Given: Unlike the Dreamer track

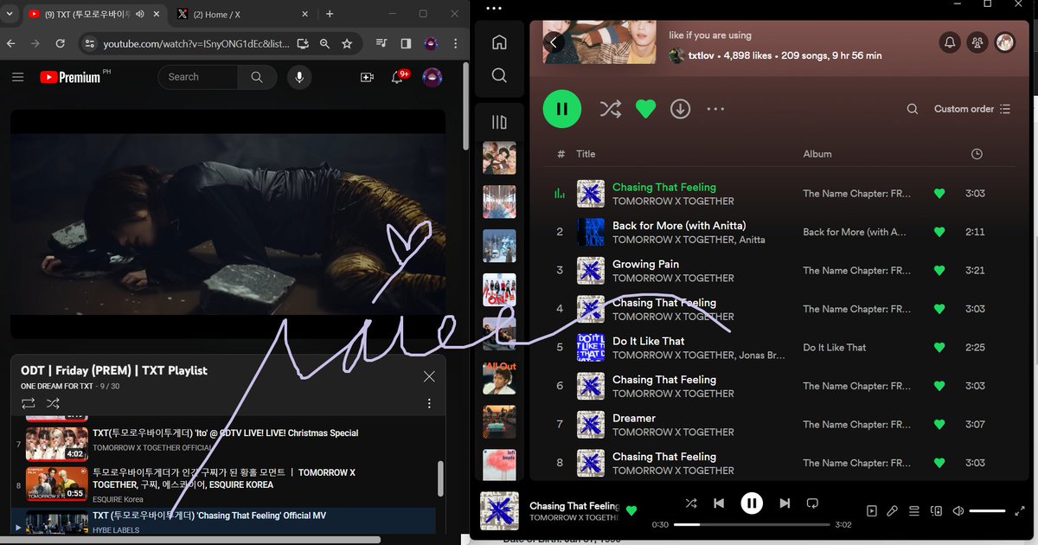Looking at the screenshot, I should [x=939, y=425].
